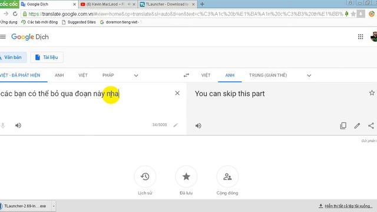This screenshot has height=212, width=377.
Task: Choose PHÁP as source language
Action: click(x=108, y=75)
